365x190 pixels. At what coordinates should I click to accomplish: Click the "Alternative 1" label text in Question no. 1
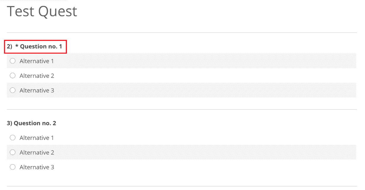click(x=37, y=61)
